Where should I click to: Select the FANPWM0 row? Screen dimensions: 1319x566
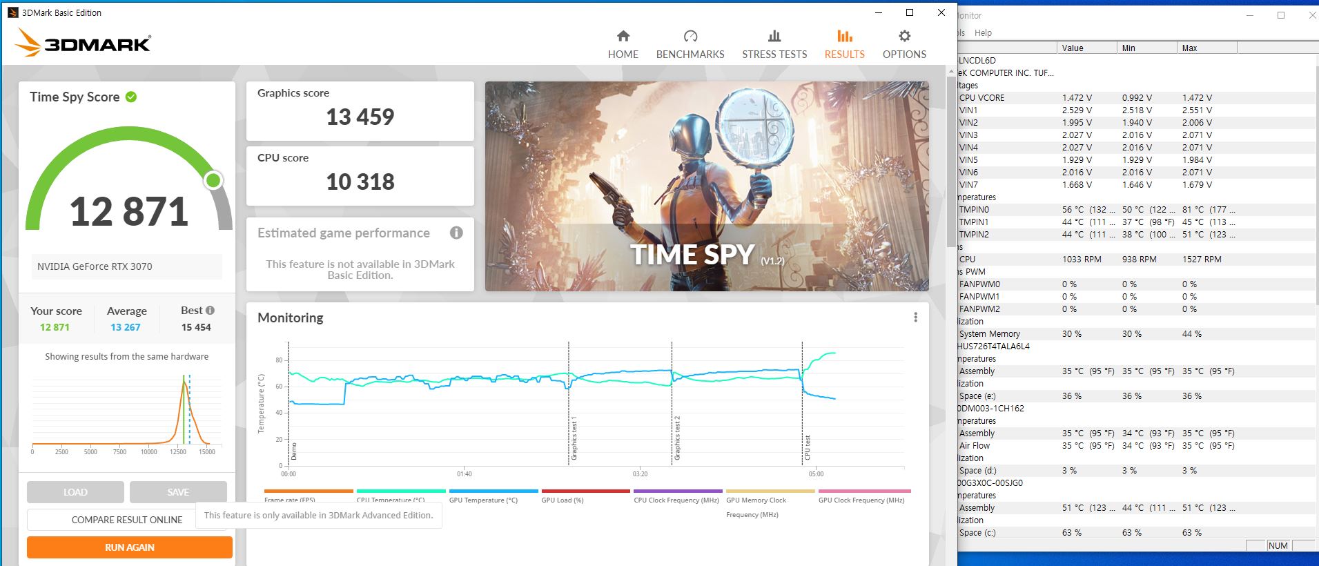click(1137, 284)
